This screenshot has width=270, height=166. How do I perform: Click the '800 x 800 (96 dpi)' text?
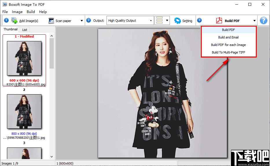(24, 134)
